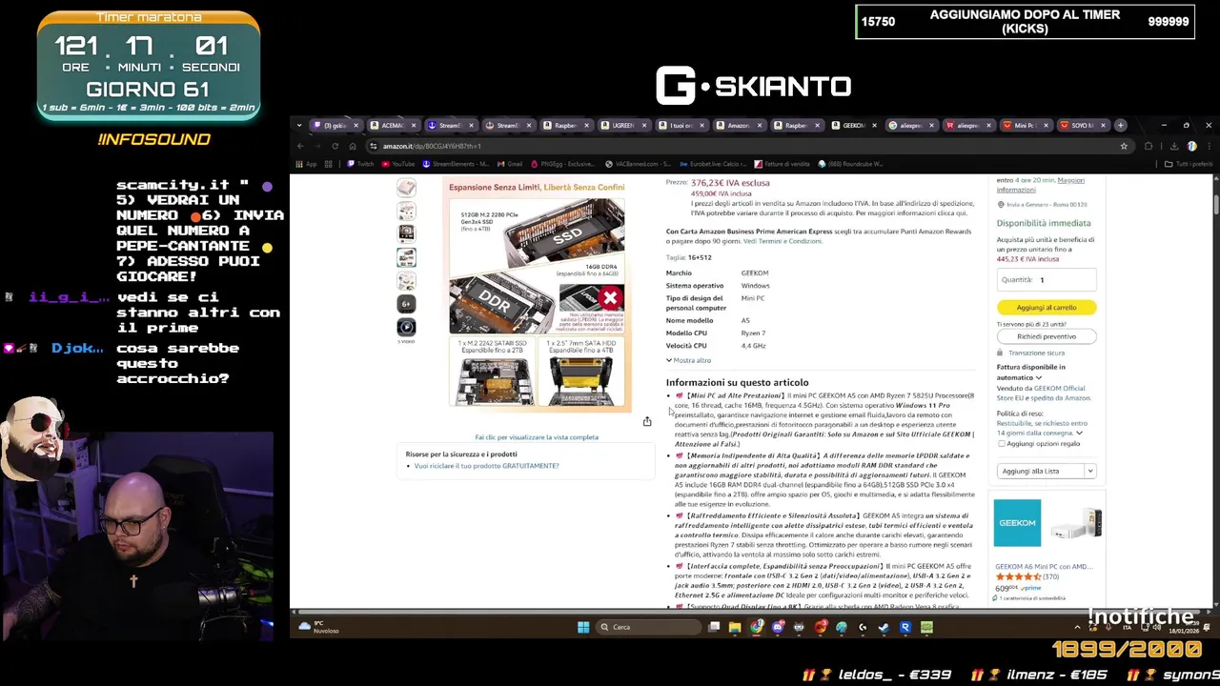Viewport: 1220px width, 686px height.
Task: Click the main product image
Action: pyautogui.click(x=538, y=295)
